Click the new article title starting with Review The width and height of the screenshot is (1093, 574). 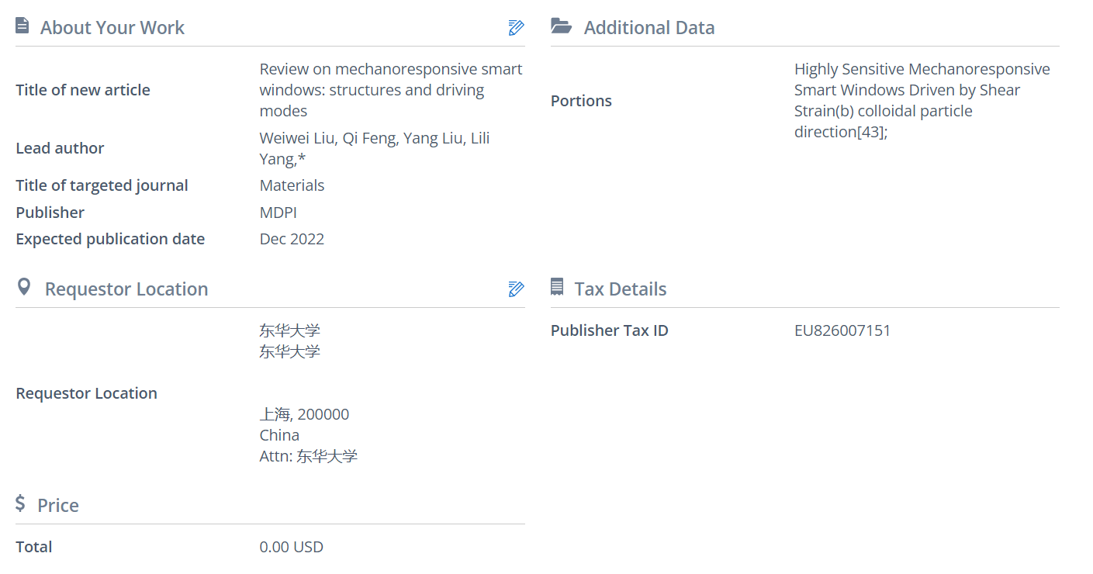(390, 90)
